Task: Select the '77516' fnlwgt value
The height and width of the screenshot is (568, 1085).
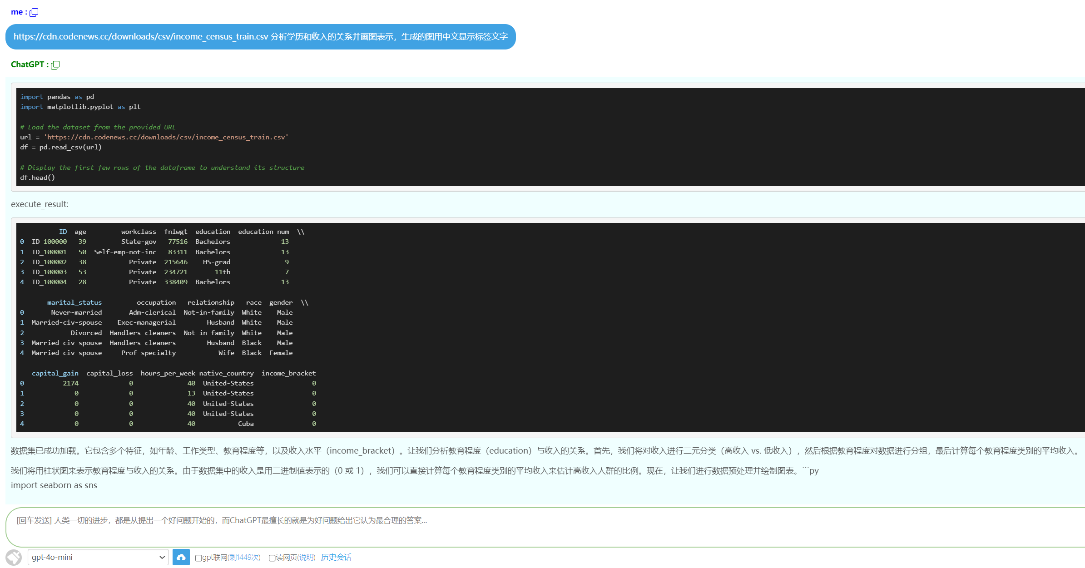Action: (x=178, y=242)
